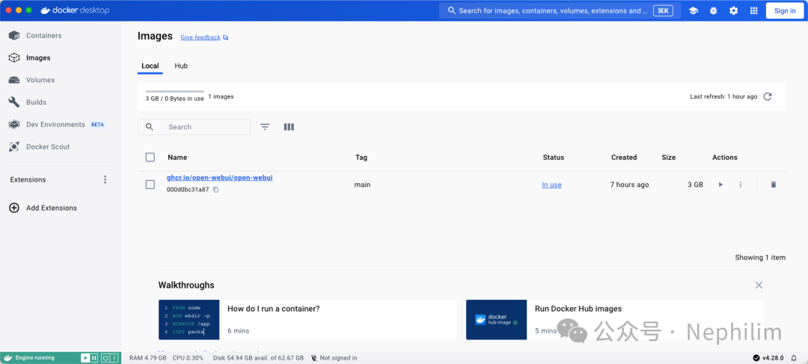Open the apps grid icon in header

point(754,10)
